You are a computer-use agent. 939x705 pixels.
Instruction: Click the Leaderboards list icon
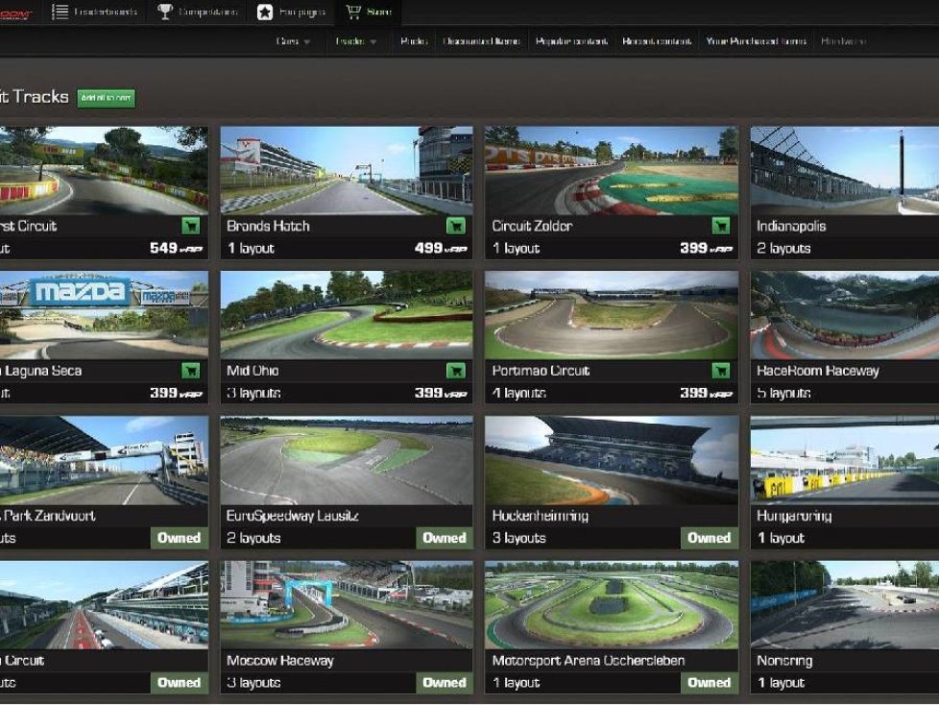click(x=60, y=12)
